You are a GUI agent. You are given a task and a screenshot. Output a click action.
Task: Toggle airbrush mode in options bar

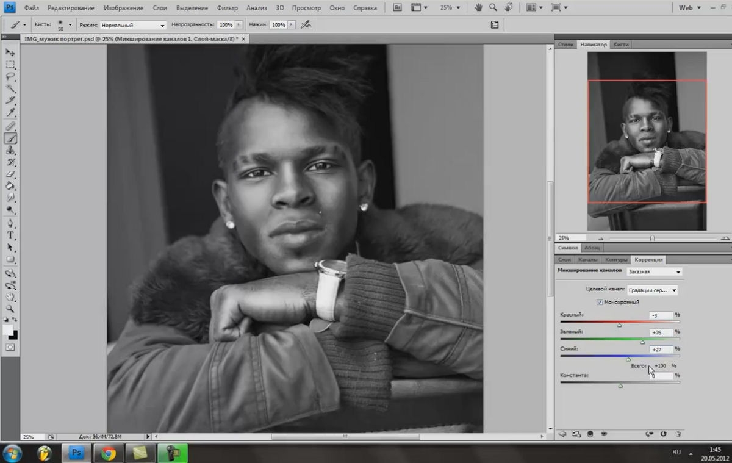(306, 25)
